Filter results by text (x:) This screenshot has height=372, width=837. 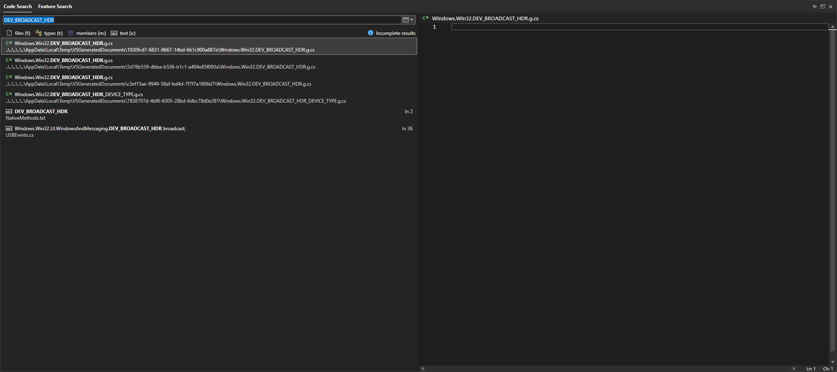click(123, 33)
